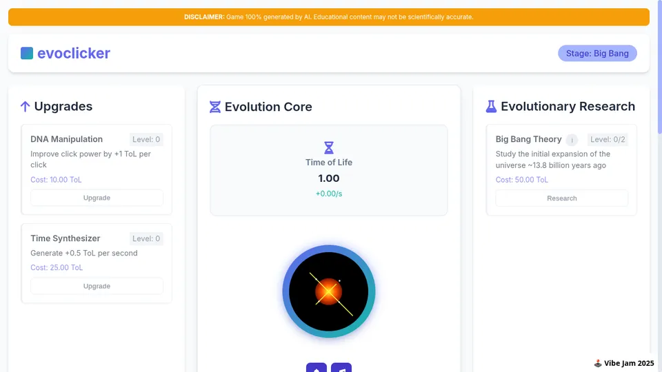Click the evoclicker logo square

27,53
